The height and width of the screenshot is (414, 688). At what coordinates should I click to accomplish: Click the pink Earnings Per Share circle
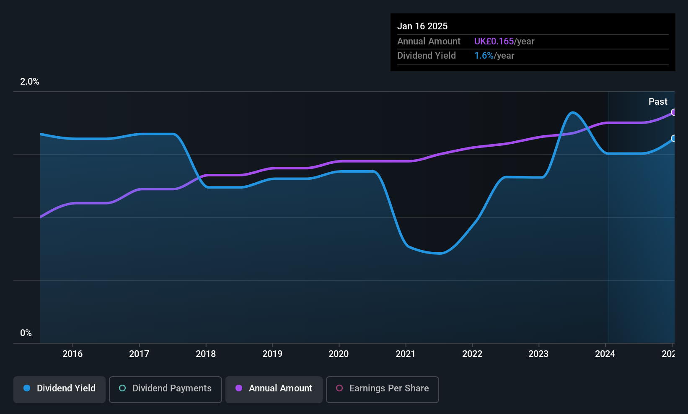(x=339, y=388)
